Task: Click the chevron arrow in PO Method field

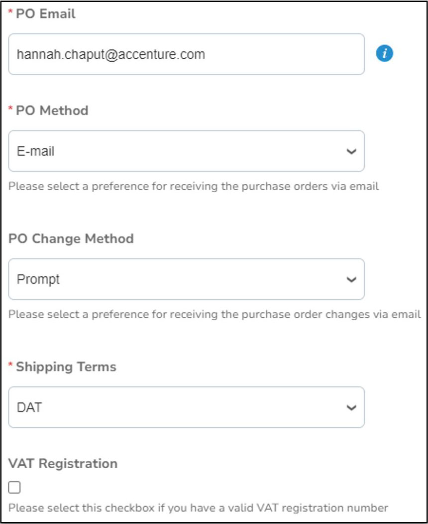Action: tap(351, 151)
